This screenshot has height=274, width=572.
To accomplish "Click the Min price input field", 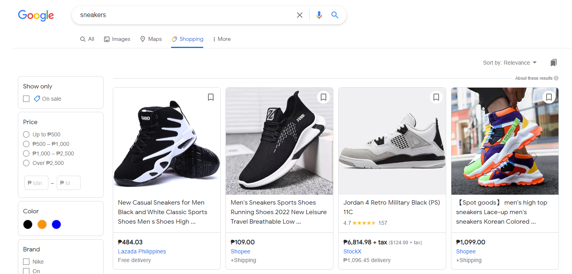I will click(x=36, y=183).
